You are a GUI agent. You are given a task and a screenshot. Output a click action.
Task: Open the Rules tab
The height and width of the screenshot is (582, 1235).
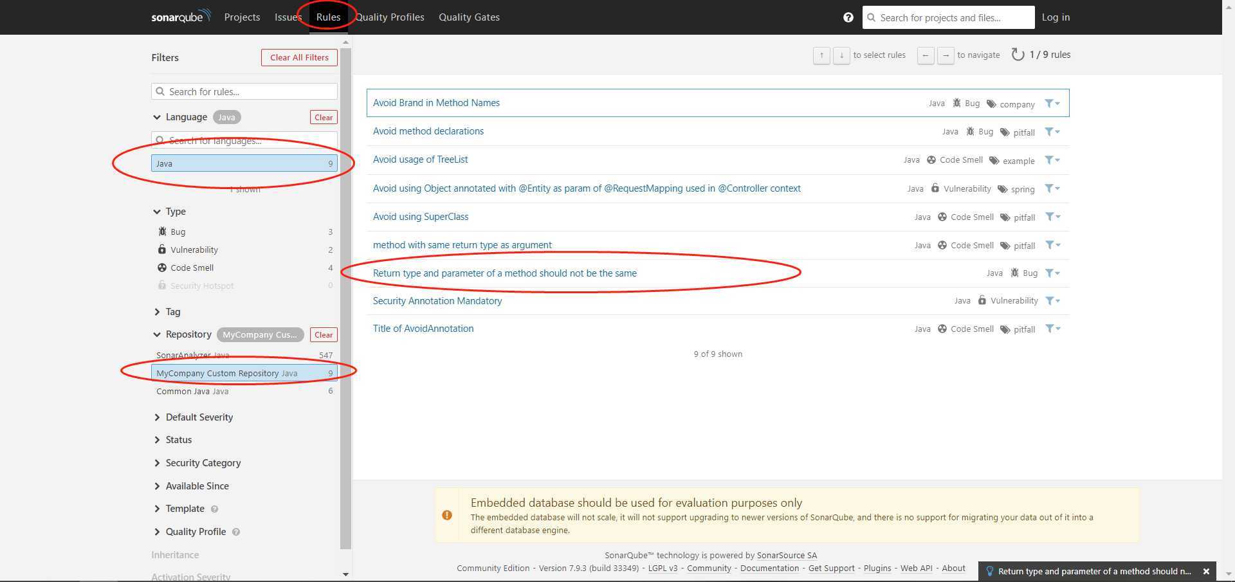pos(328,17)
